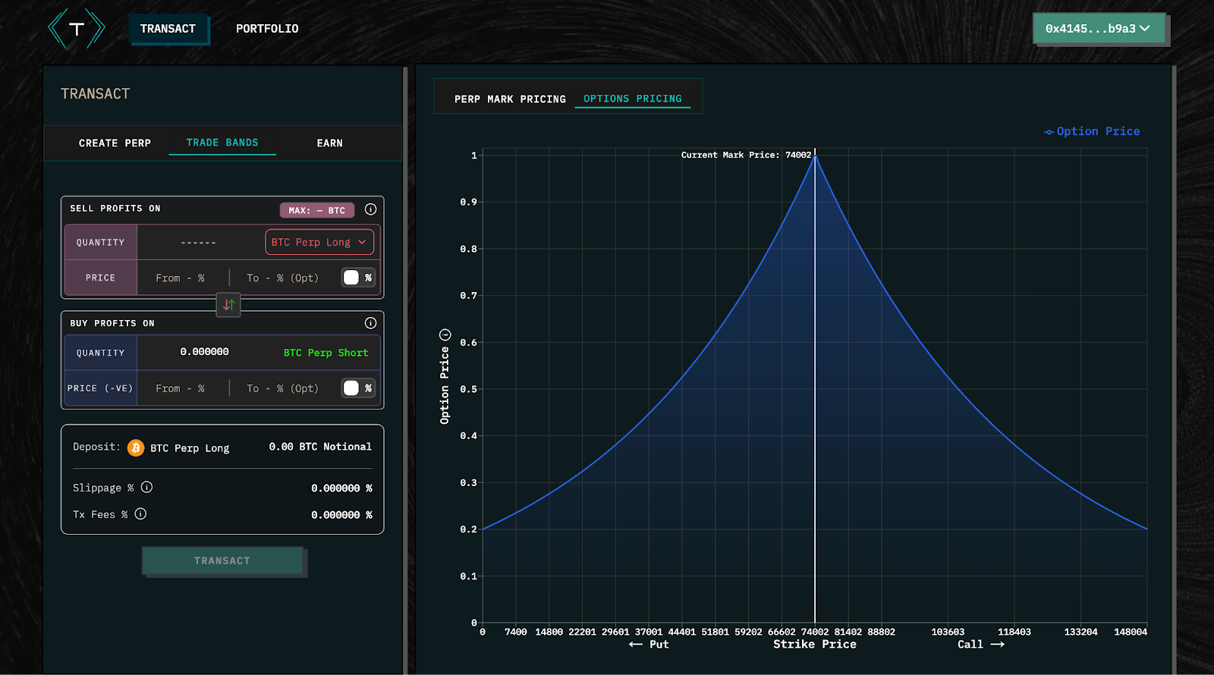The height and width of the screenshot is (675, 1214).
Task: Open the Portfolio page
Action: (x=267, y=29)
